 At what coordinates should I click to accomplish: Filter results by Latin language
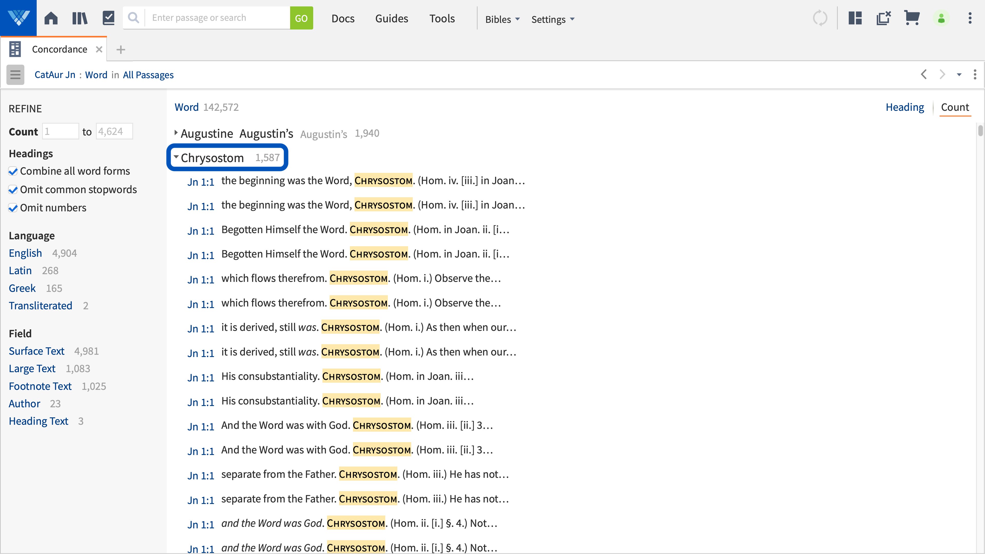[20, 270]
